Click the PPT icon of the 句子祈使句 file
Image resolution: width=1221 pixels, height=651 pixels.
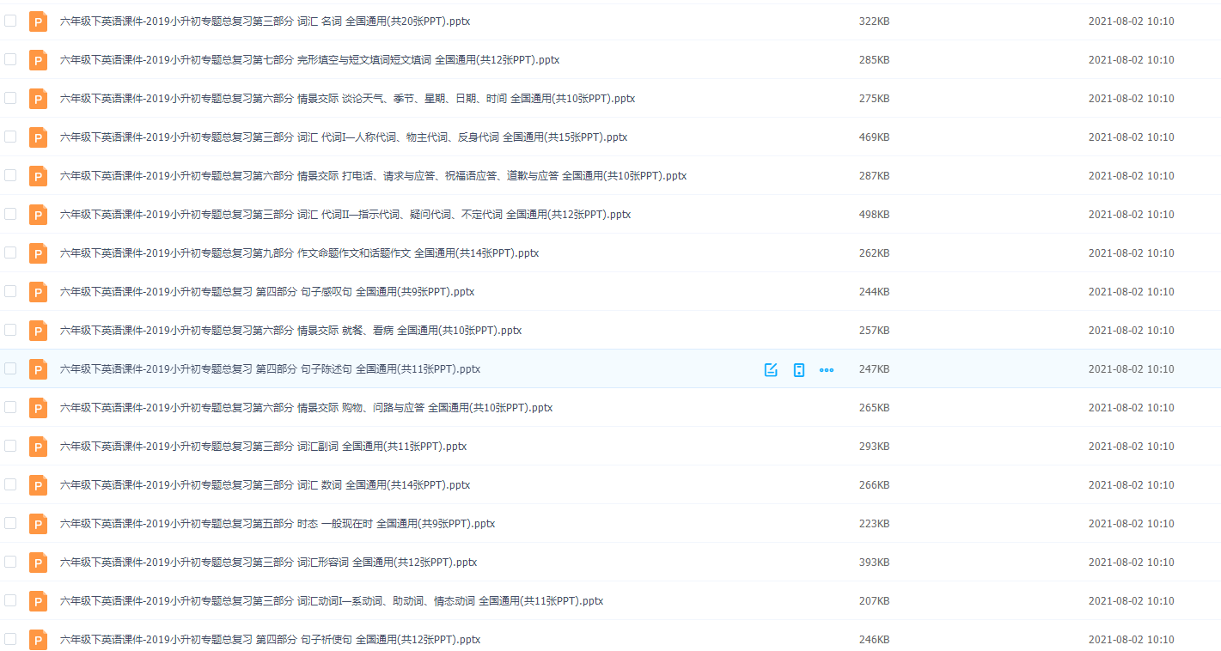[x=38, y=640]
